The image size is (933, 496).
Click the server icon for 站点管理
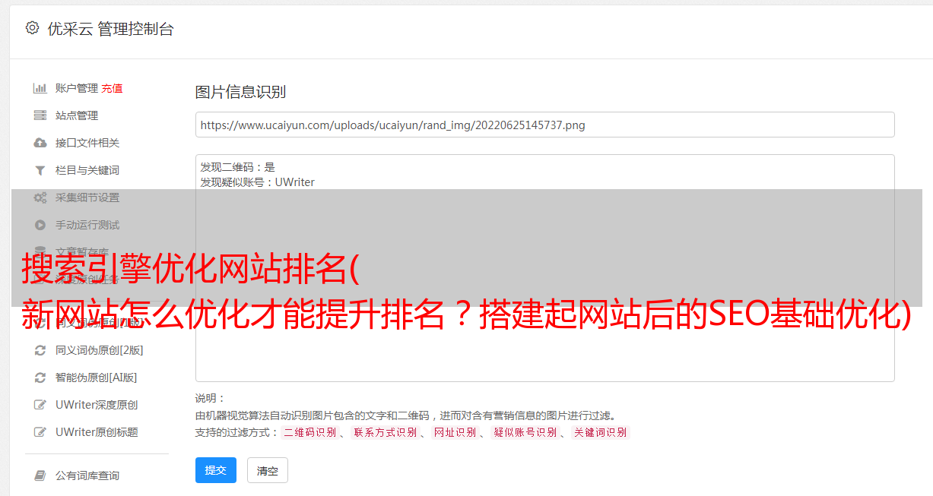pos(40,115)
